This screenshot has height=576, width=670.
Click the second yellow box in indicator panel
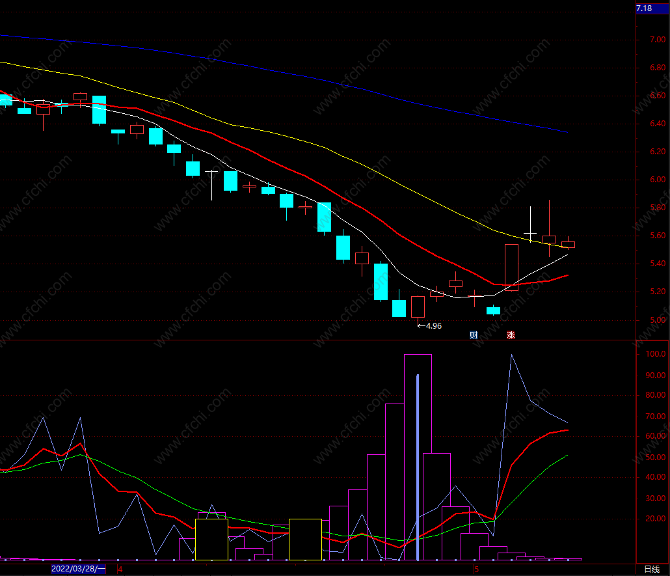(x=305, y=539)
